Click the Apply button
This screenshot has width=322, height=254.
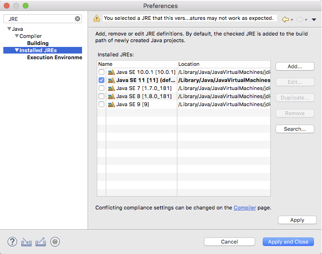click(297, 220)
